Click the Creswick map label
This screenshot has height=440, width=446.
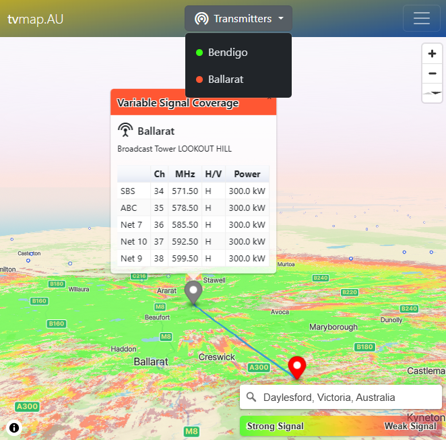click(217, 357)
